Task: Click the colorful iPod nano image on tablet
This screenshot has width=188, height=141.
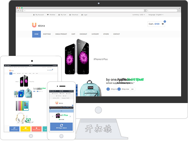Action: pos(22,106)
